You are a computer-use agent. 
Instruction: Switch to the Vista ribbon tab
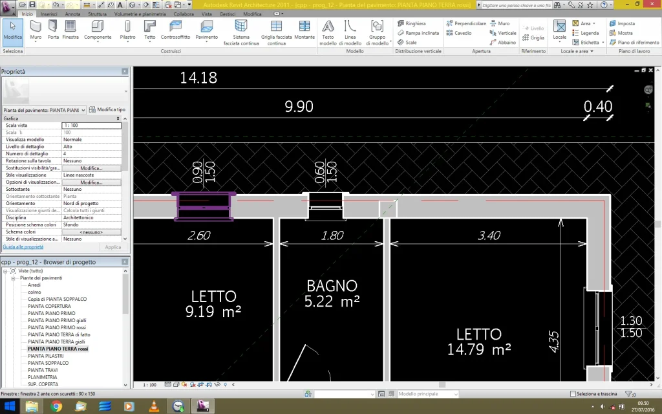(206, 14)
